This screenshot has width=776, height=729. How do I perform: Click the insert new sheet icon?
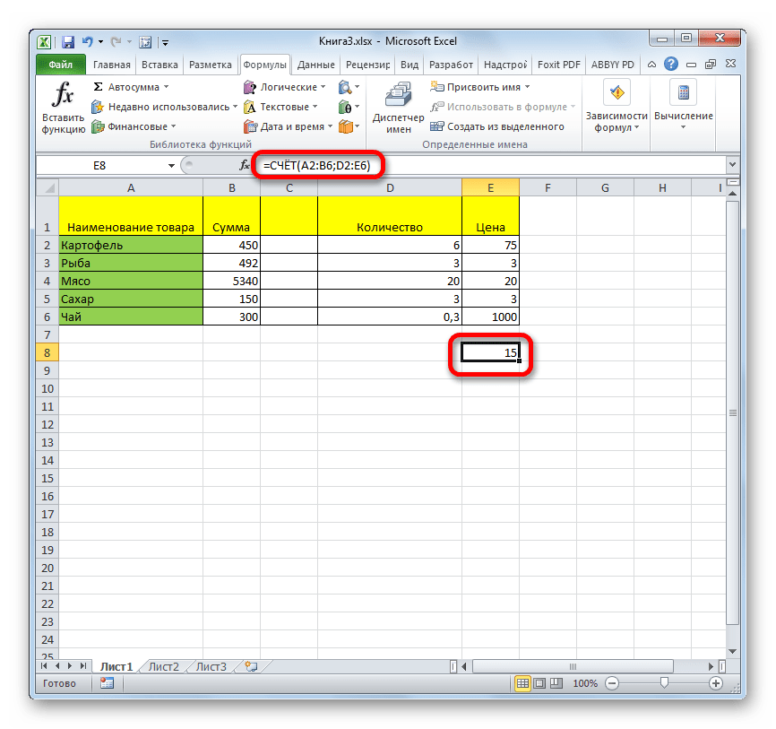[x=251, y=666]
